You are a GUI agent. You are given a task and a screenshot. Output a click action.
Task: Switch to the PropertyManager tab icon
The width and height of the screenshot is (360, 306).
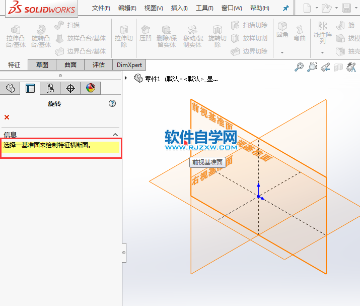coord(30,88)
